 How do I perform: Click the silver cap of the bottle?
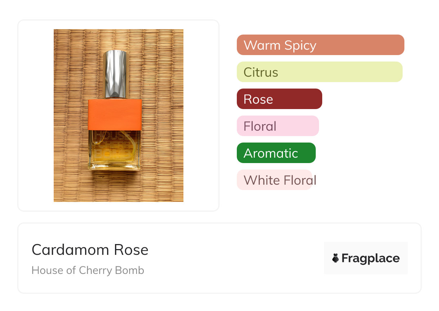pyautogui.click(x=115, y=74)
